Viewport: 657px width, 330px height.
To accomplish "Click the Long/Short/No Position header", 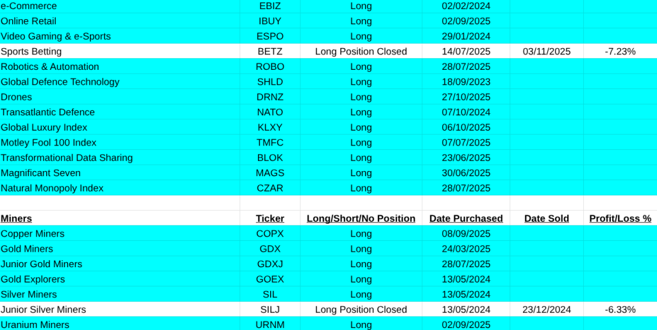I will point(361,219).
